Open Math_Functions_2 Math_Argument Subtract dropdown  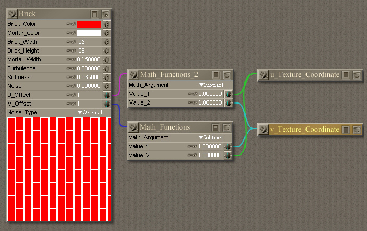tap(211, 85)
